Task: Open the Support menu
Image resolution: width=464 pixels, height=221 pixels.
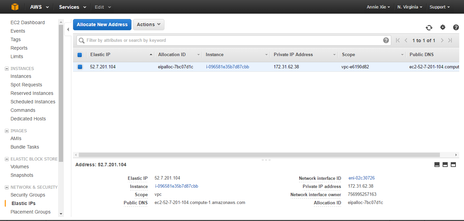Action: tap(440, 7)
